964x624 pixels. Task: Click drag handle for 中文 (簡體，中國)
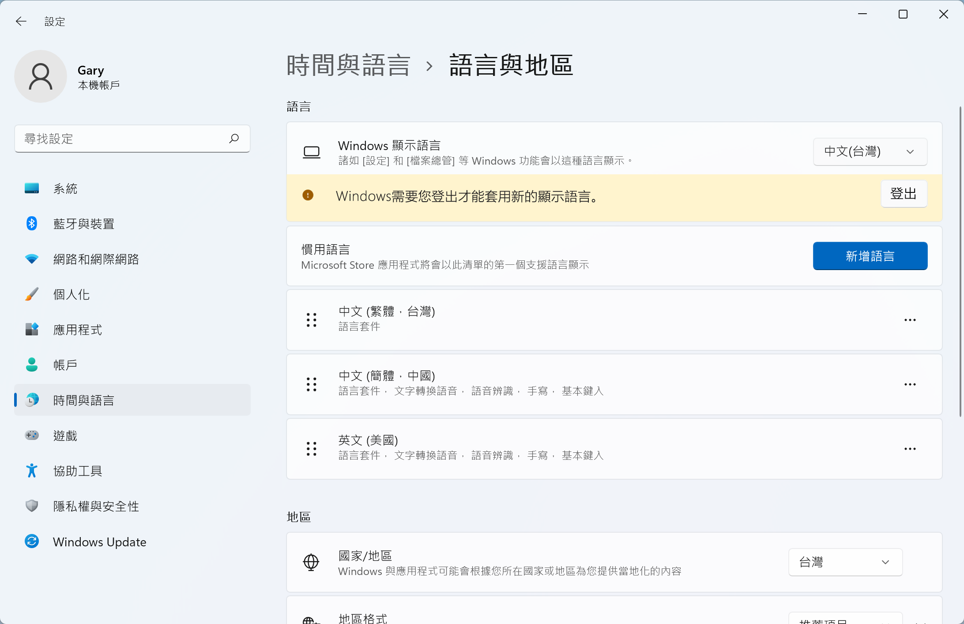coord(312,384)
